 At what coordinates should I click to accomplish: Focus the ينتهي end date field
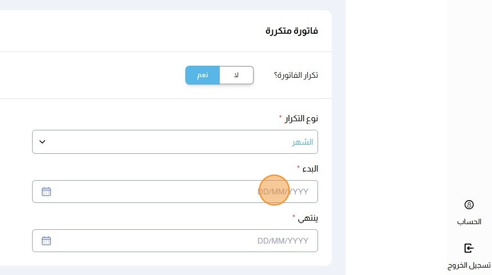[174, 241]
